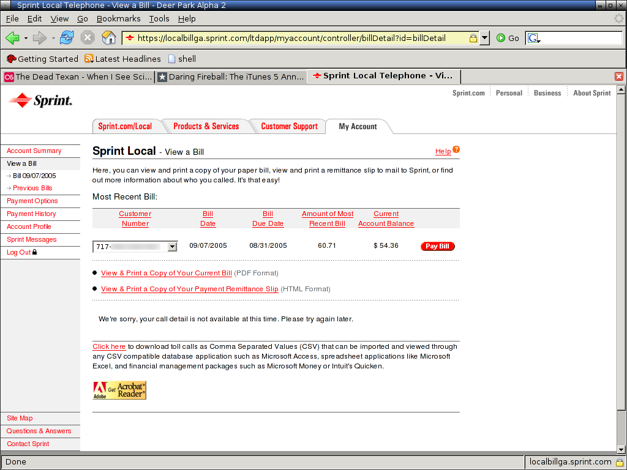The height and width of the screenshot is (470, 627).
Task: Click Log Out in the sidebar
Action: pos(18,252)
